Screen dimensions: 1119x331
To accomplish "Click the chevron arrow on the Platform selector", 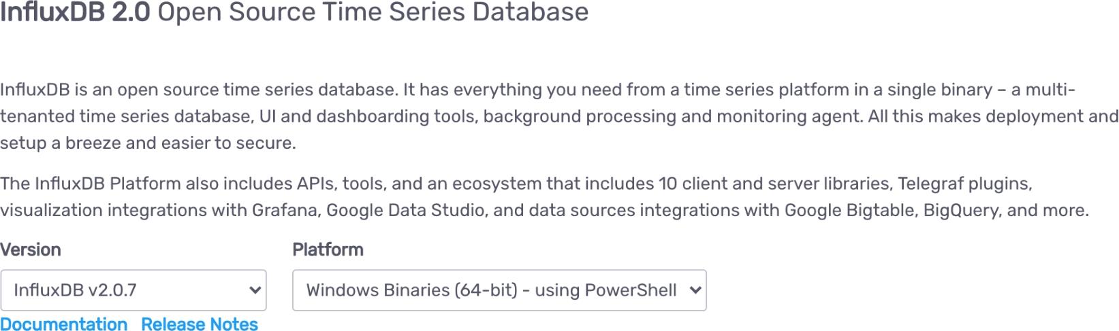I will pyautogui.click(x=695, y=290).
